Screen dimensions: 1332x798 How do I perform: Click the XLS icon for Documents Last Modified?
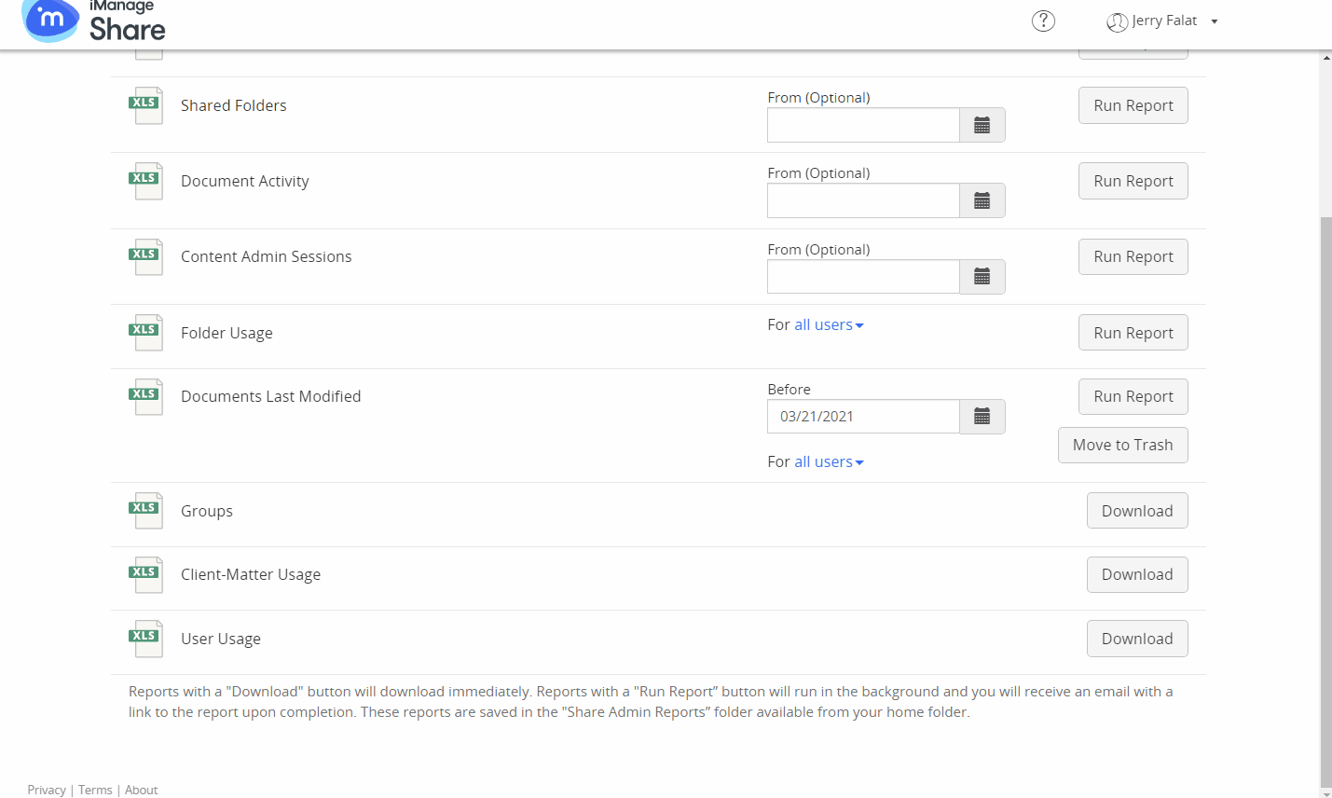[x=145, y=396]
